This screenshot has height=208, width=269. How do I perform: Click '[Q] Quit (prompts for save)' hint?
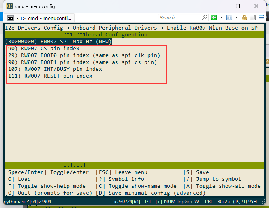pyautogui.click(x=49, y=193)
